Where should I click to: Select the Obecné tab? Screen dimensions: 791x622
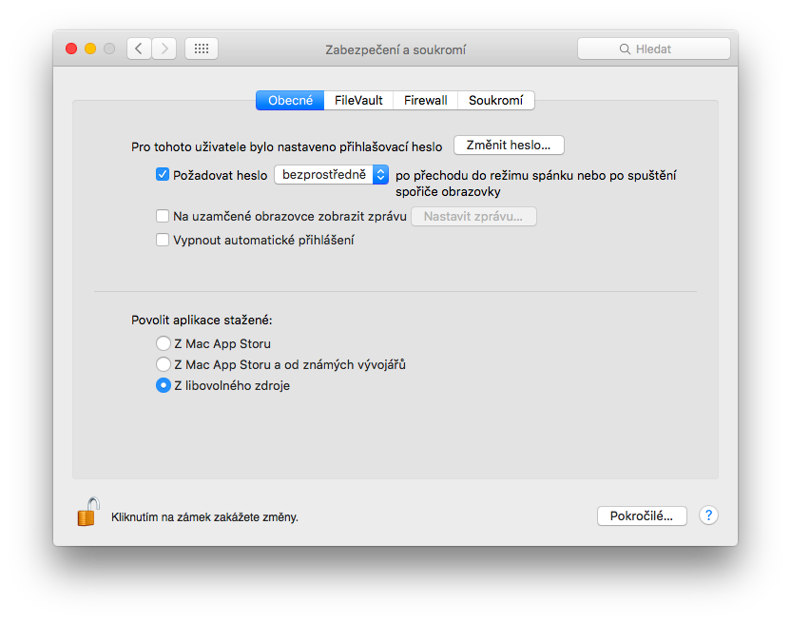click(290, 99)
